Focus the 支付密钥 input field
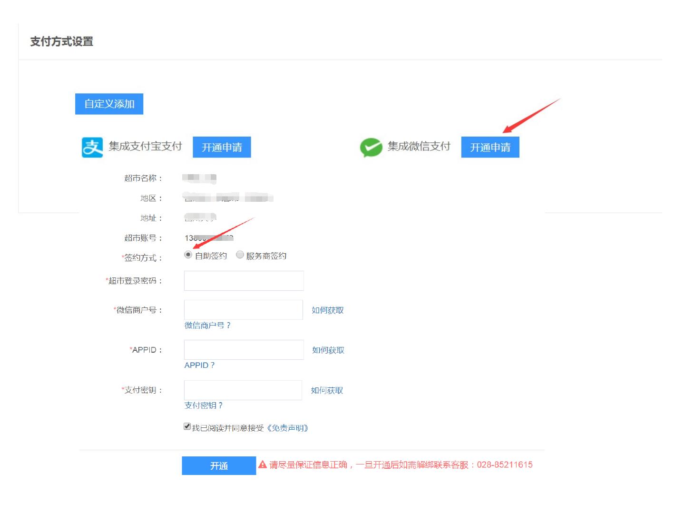685x514 pixels. tap(243, 390)
